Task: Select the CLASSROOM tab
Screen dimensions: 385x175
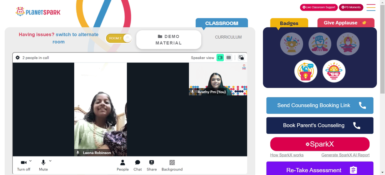Action: pyautogui.click(x=222, y=23)
